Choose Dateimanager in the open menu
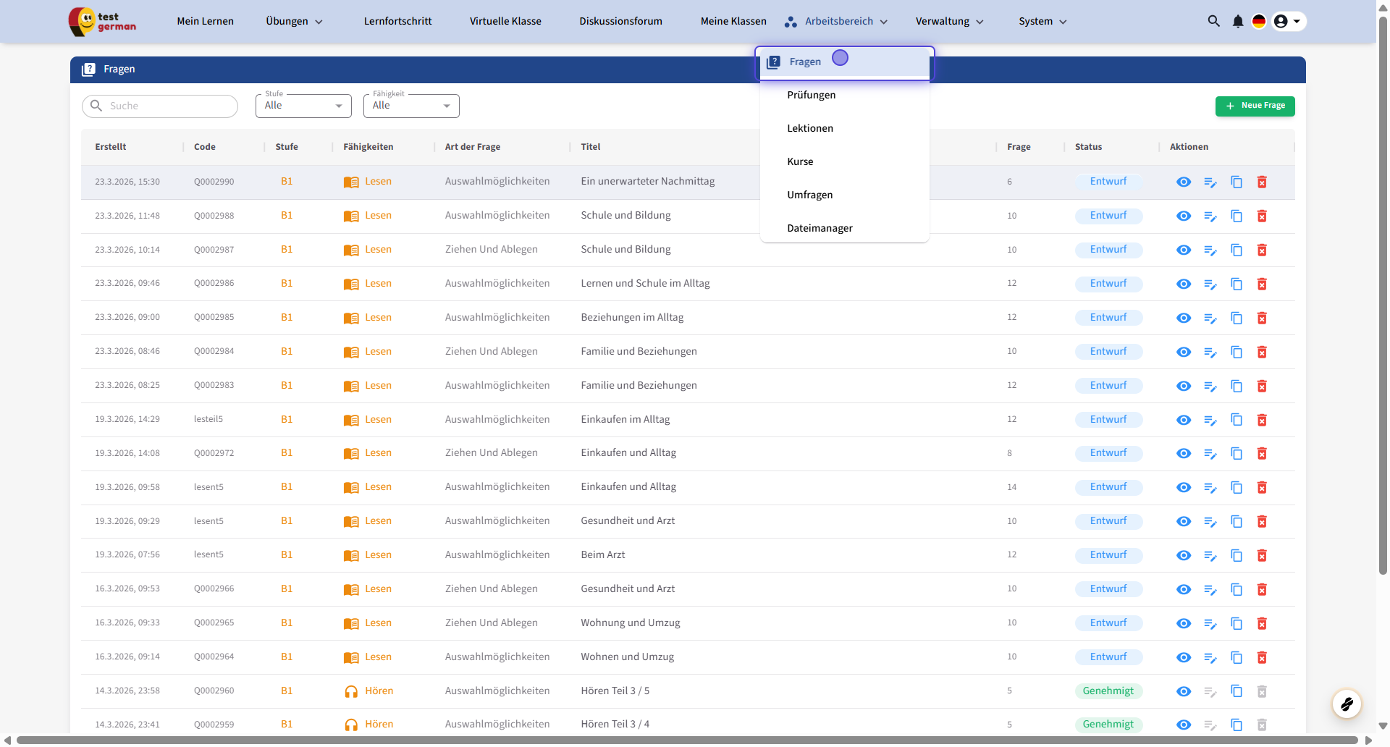 point(820,228)
